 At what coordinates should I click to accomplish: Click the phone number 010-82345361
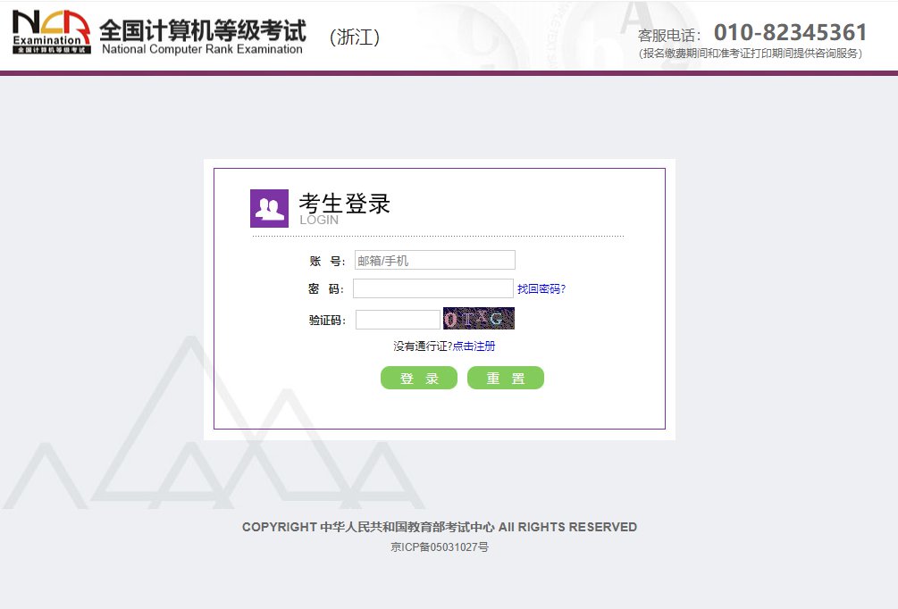[791, 33]
